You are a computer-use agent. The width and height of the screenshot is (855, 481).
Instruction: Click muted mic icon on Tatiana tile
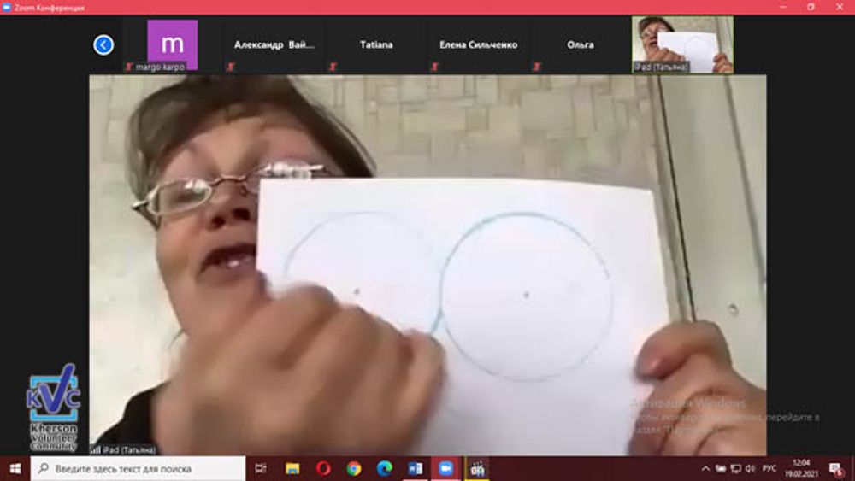pyautogui.click(x=333, y=67)
